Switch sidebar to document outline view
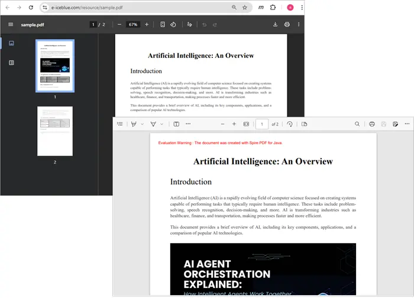 click(x=11, y=62)
